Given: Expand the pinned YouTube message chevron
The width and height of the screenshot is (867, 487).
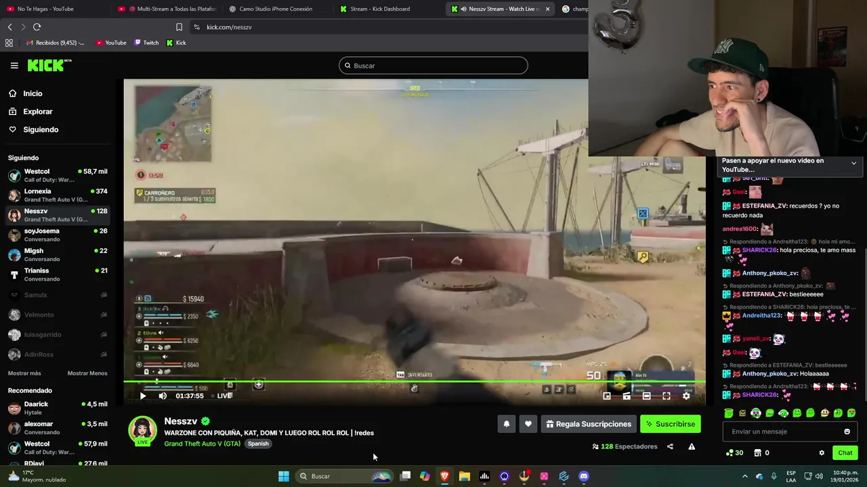Looking at the screenshot, I should pyautogui.click(x=853, y=163).
